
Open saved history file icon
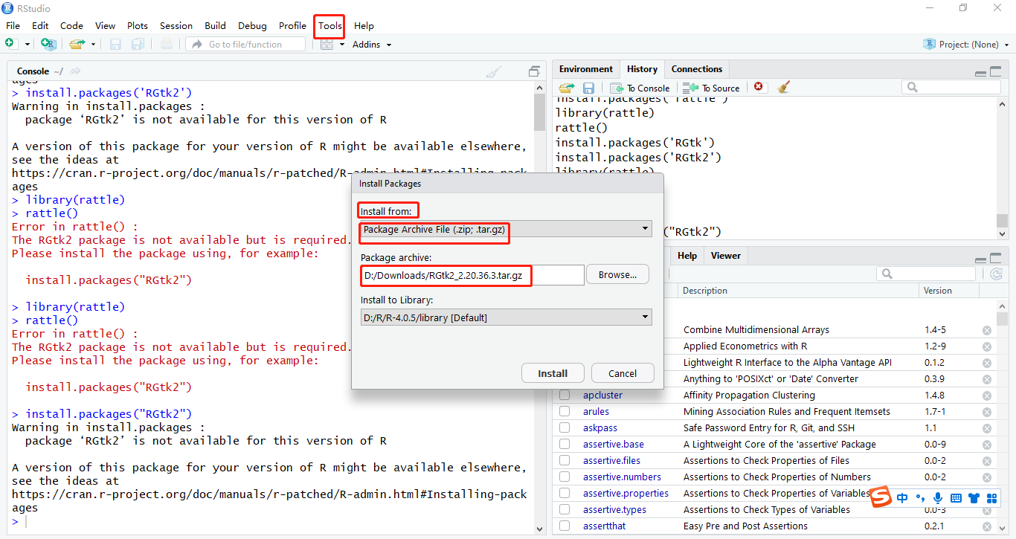pyautogui.click(x=566, y=87)
